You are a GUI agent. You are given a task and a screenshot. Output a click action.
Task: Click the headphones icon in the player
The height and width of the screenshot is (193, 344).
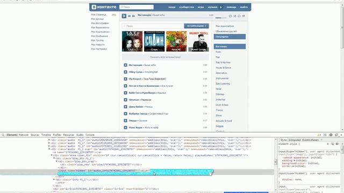point(239,16)
